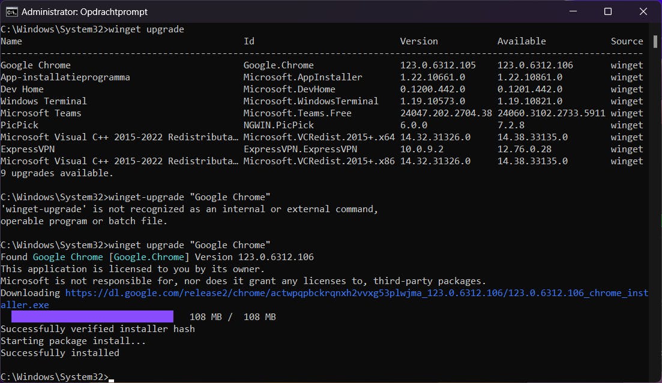Click the PicPick name in the upgrade list
662x383 pixels.
coord(19,125)
